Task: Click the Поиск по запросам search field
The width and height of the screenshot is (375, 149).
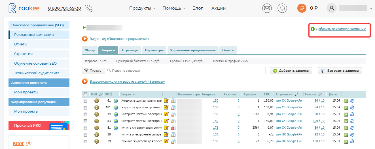Action: [185, 71]
